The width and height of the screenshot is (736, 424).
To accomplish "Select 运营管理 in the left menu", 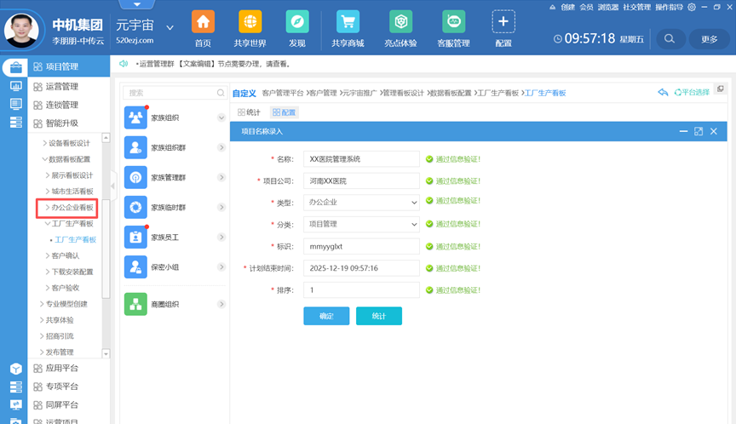I will [61, 86].
